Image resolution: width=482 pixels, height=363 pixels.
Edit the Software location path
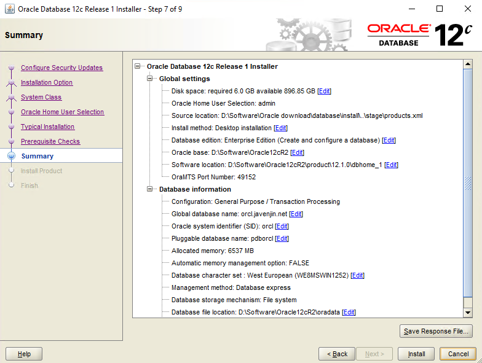tap(391, 165)
